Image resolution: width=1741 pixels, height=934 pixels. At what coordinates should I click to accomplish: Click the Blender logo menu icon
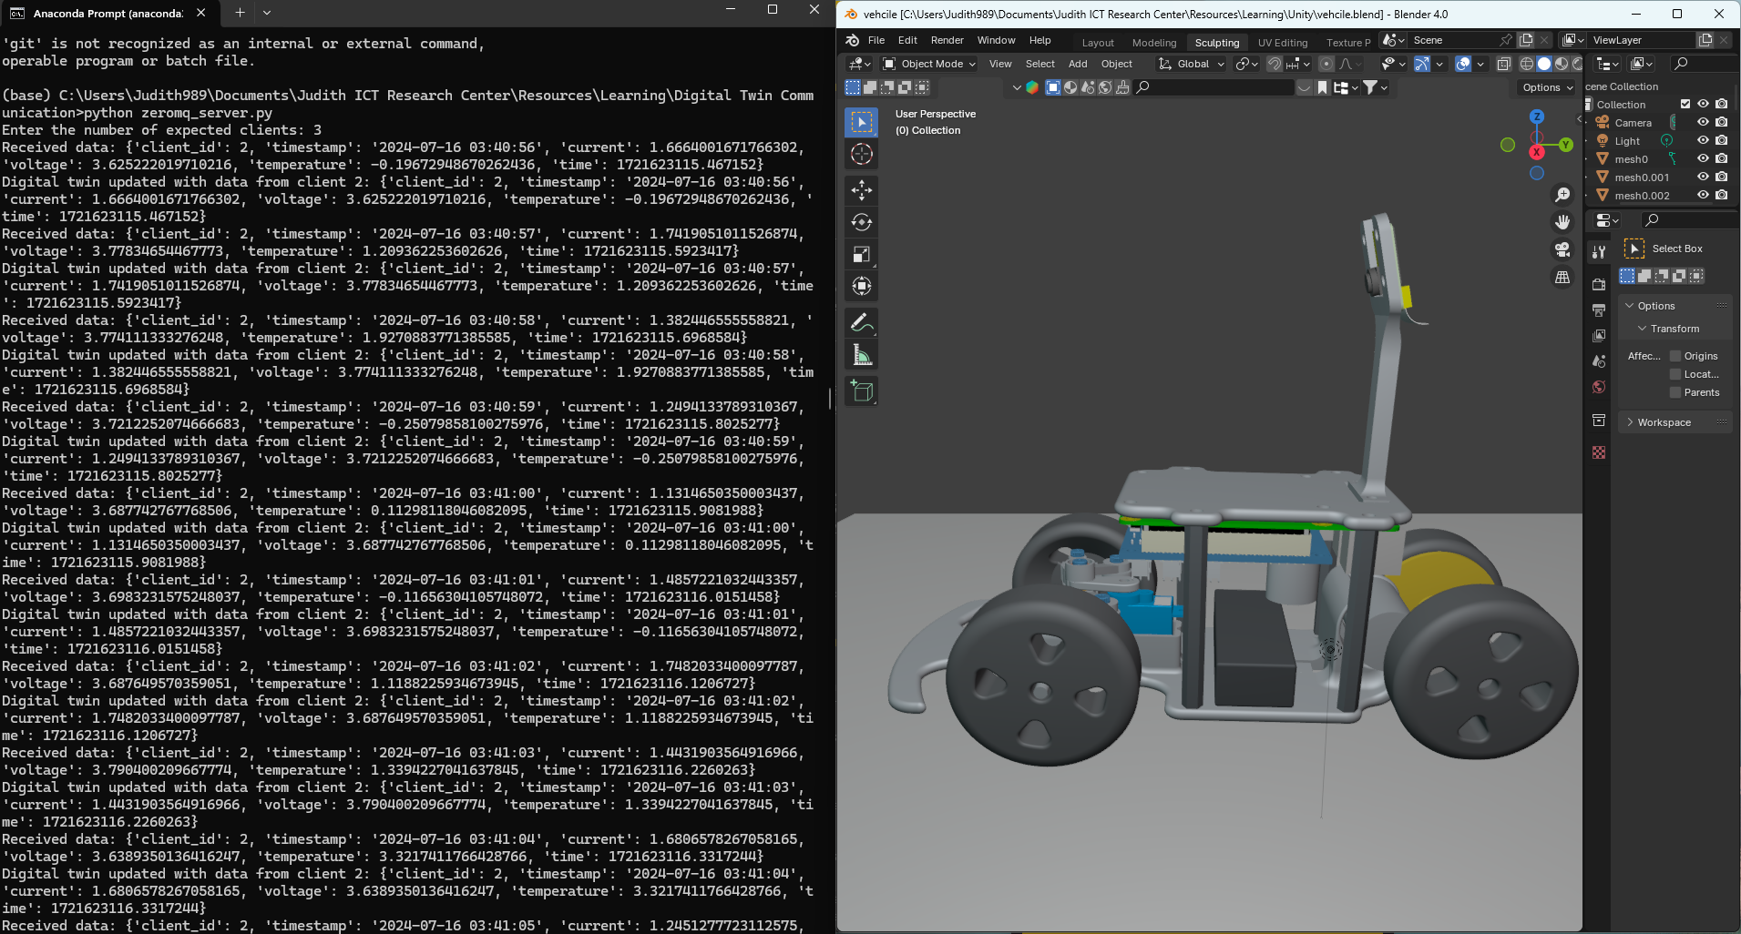tap(852, 40)
